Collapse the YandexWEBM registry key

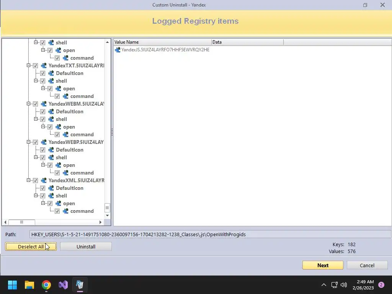point(28,103)
